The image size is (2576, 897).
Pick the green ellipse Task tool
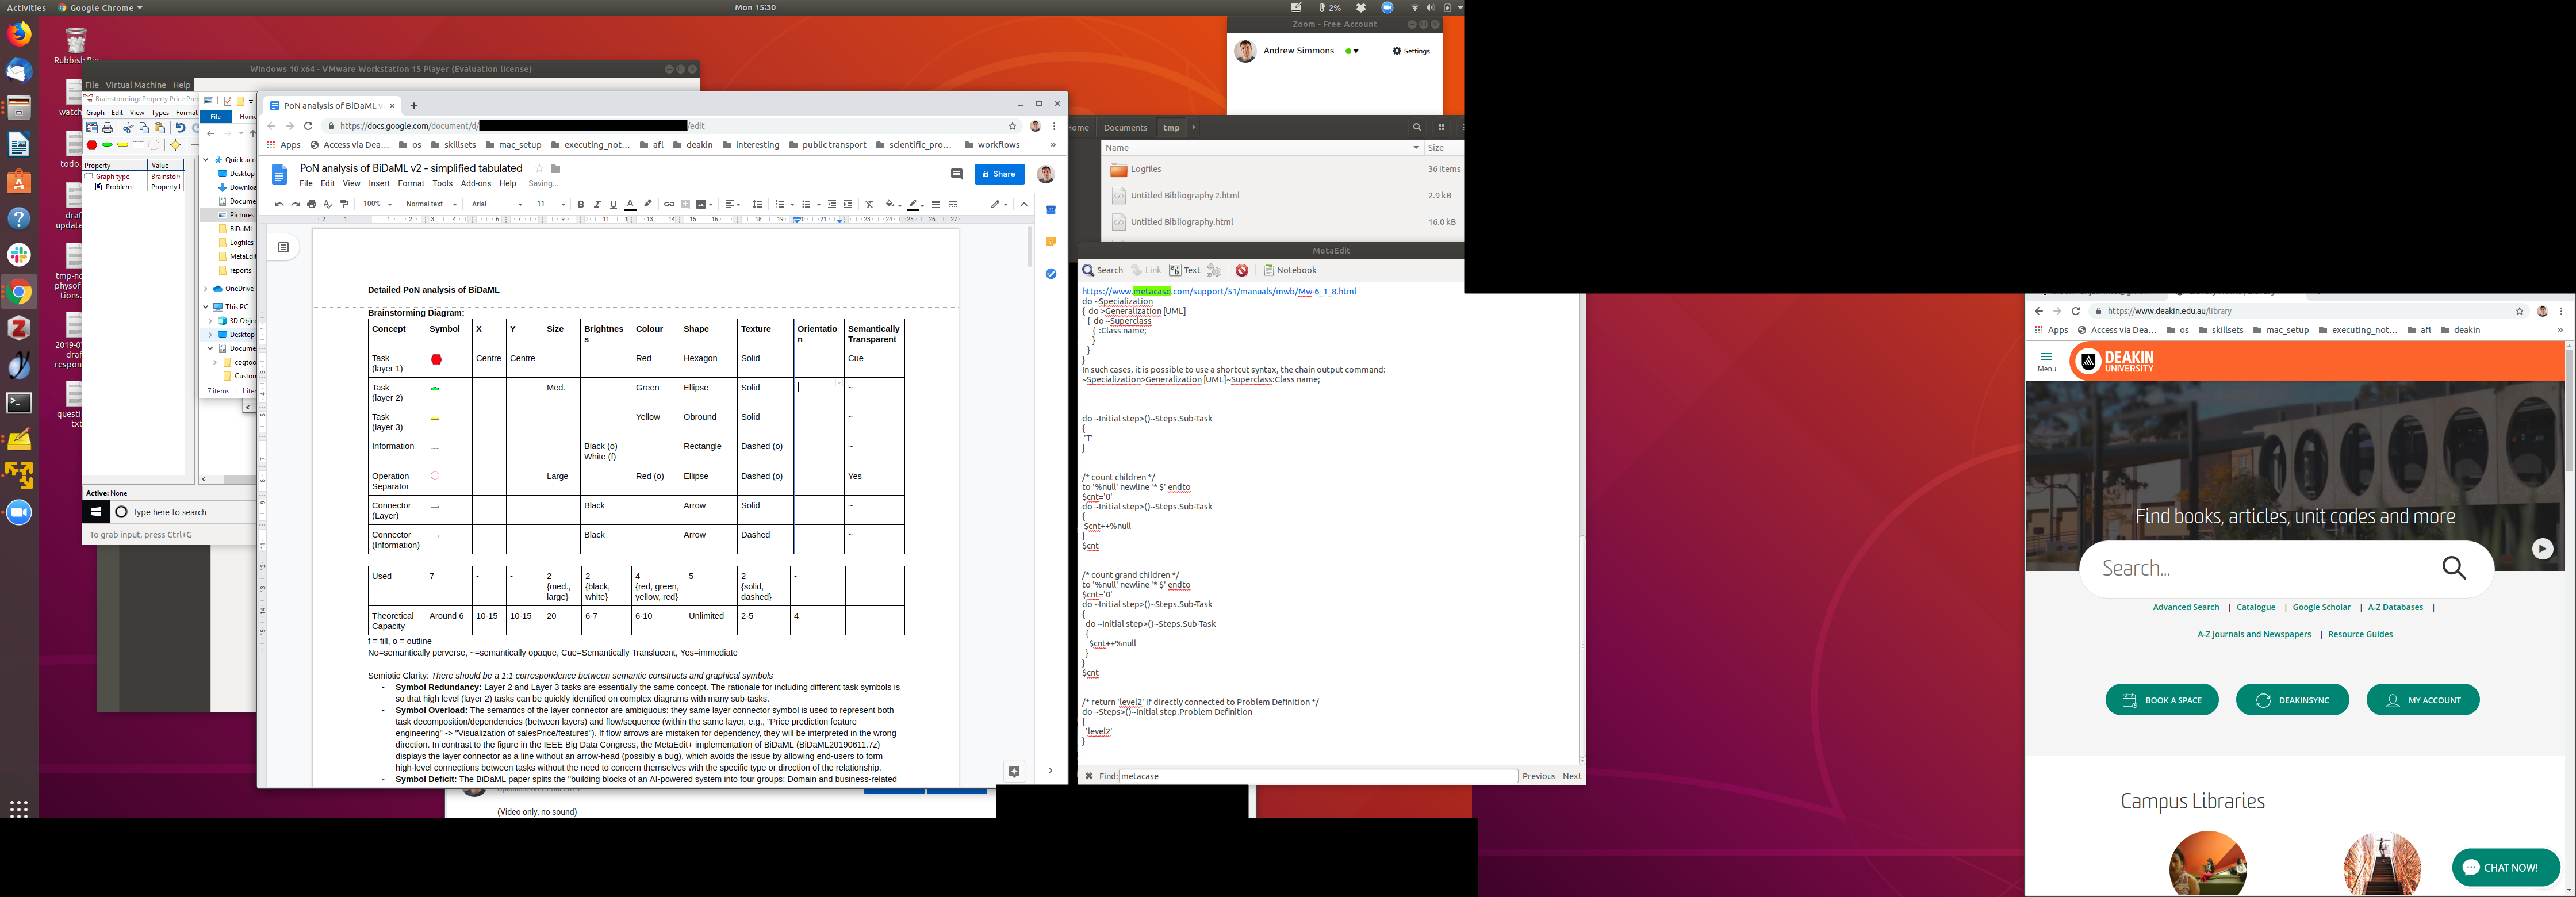[x=107, y=145]
